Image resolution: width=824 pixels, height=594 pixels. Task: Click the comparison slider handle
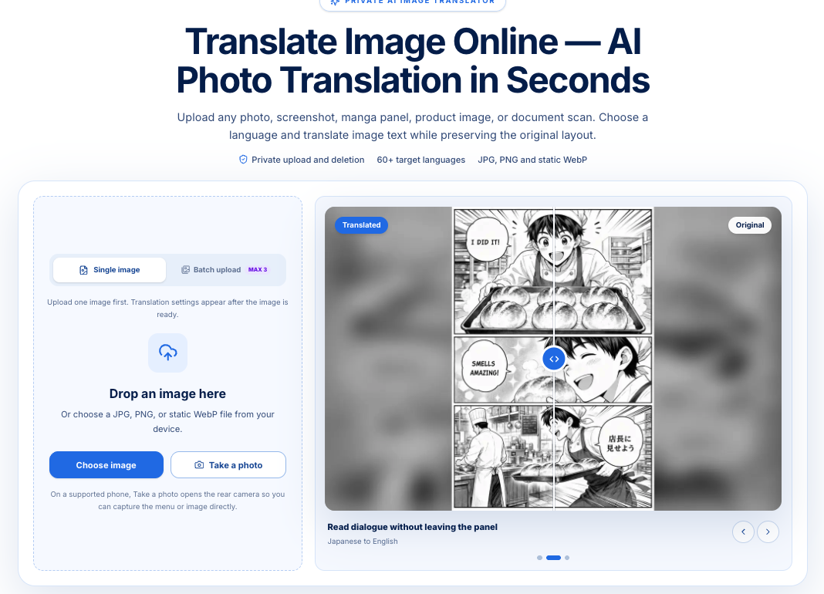(x=554, y=359)
